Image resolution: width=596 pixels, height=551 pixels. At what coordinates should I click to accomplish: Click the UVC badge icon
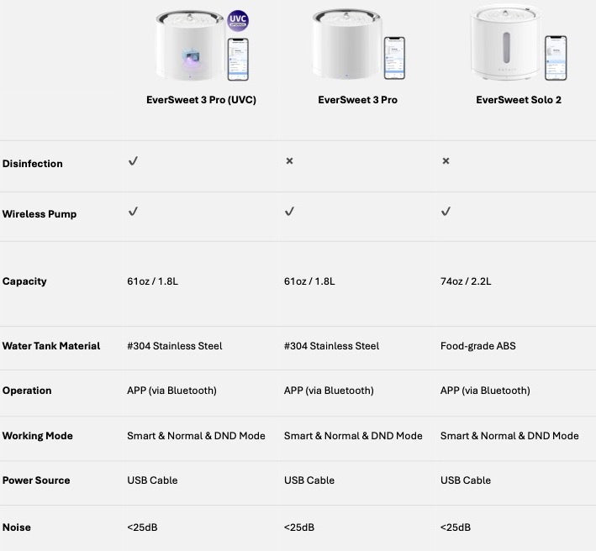click(239, 22)
